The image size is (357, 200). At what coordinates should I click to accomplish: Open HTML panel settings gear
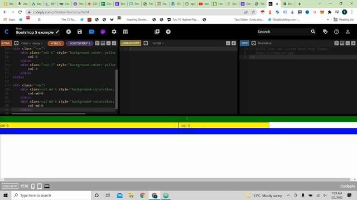click(16, 43)
